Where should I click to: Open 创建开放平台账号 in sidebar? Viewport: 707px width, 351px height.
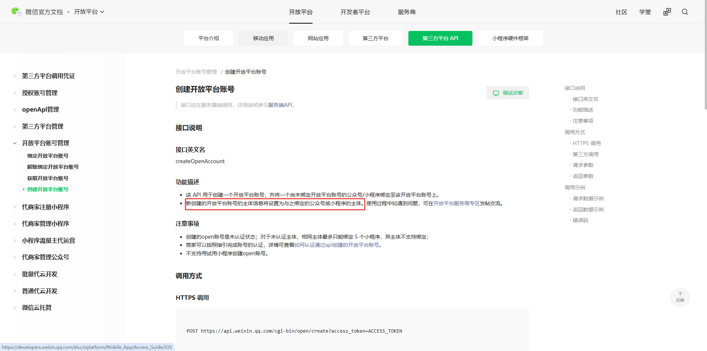(48, 189)
